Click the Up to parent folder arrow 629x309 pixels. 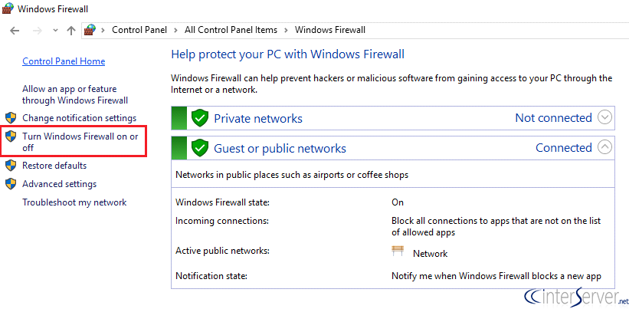click(x=71, y=31)
